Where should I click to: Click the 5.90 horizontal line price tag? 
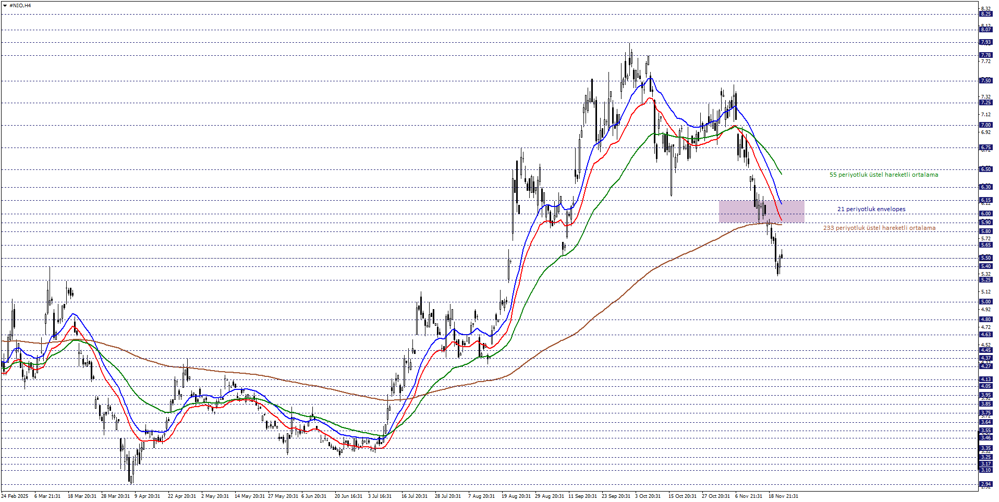coord(985,223)
